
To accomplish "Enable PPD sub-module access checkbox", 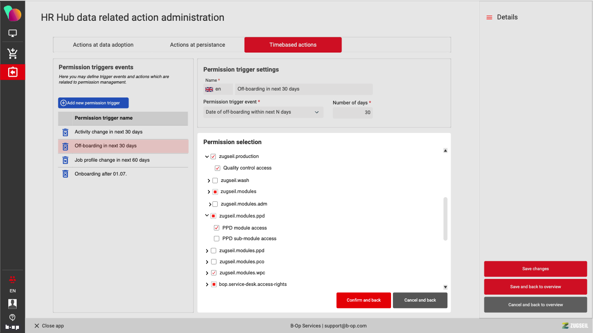I will coord(216,239).
